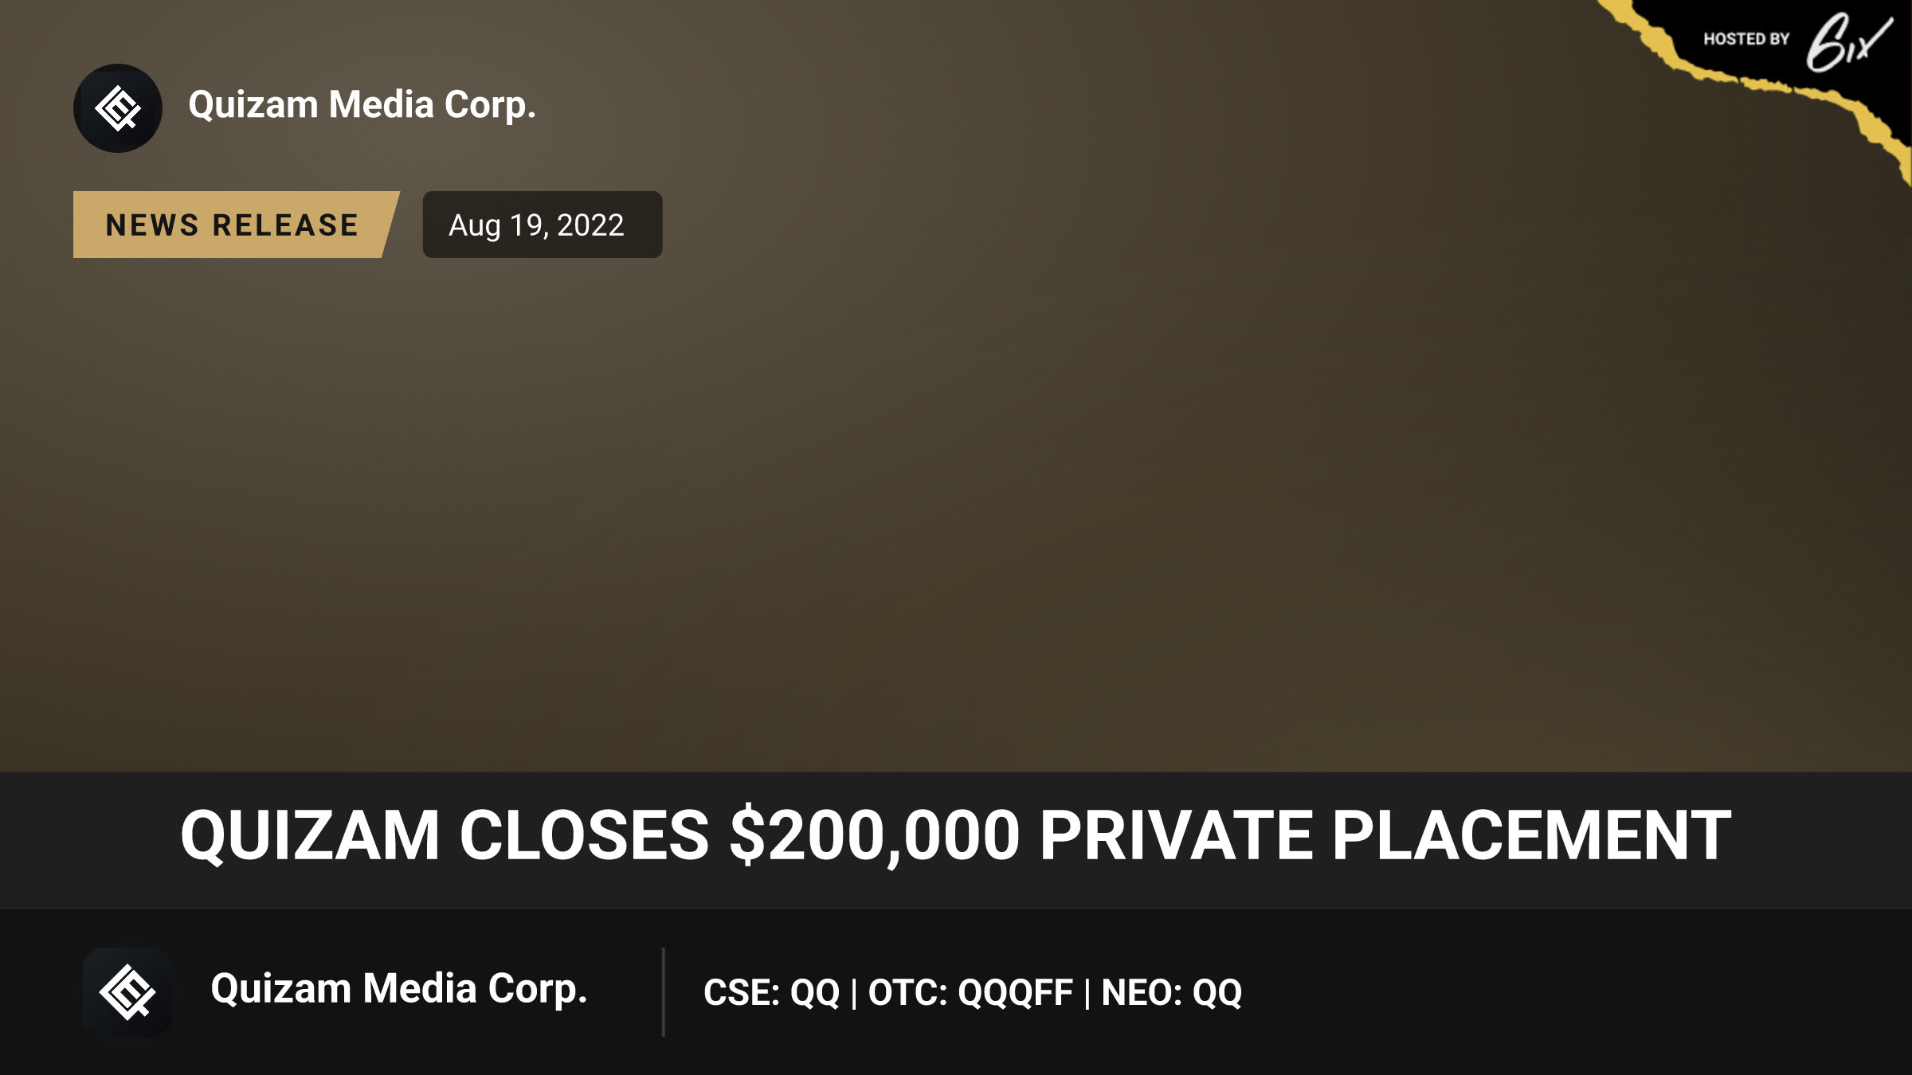1912x1075 pixels.
Task: Select the NEO: QQ ticker
Action: (1171, 993)
